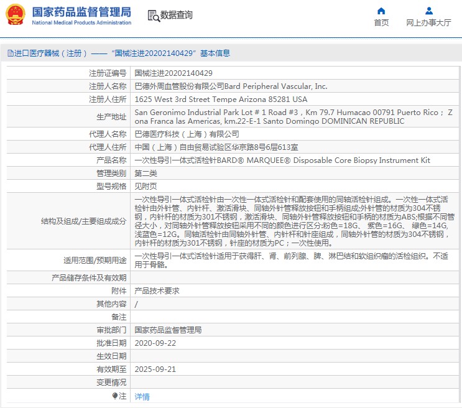Click the bullet icon beside 注
Image resolution: width=462 pixels, height=408 pixels.
[114, 396]
